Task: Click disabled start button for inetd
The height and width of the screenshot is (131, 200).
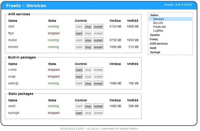Action: 79,106
